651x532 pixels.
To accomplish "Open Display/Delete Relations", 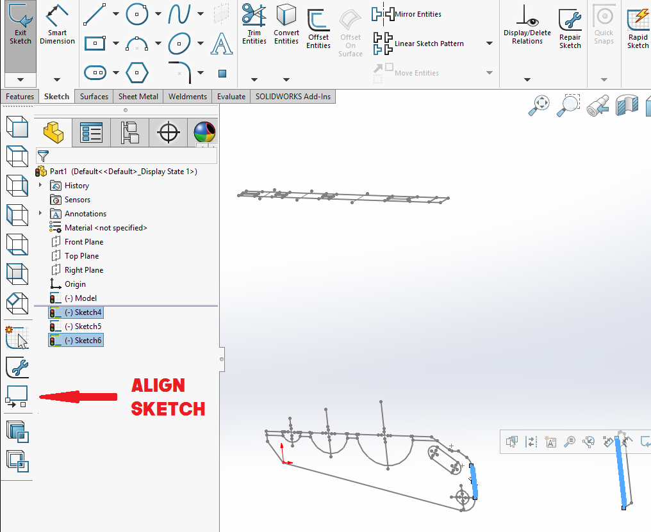I will (x=527, y=25).
